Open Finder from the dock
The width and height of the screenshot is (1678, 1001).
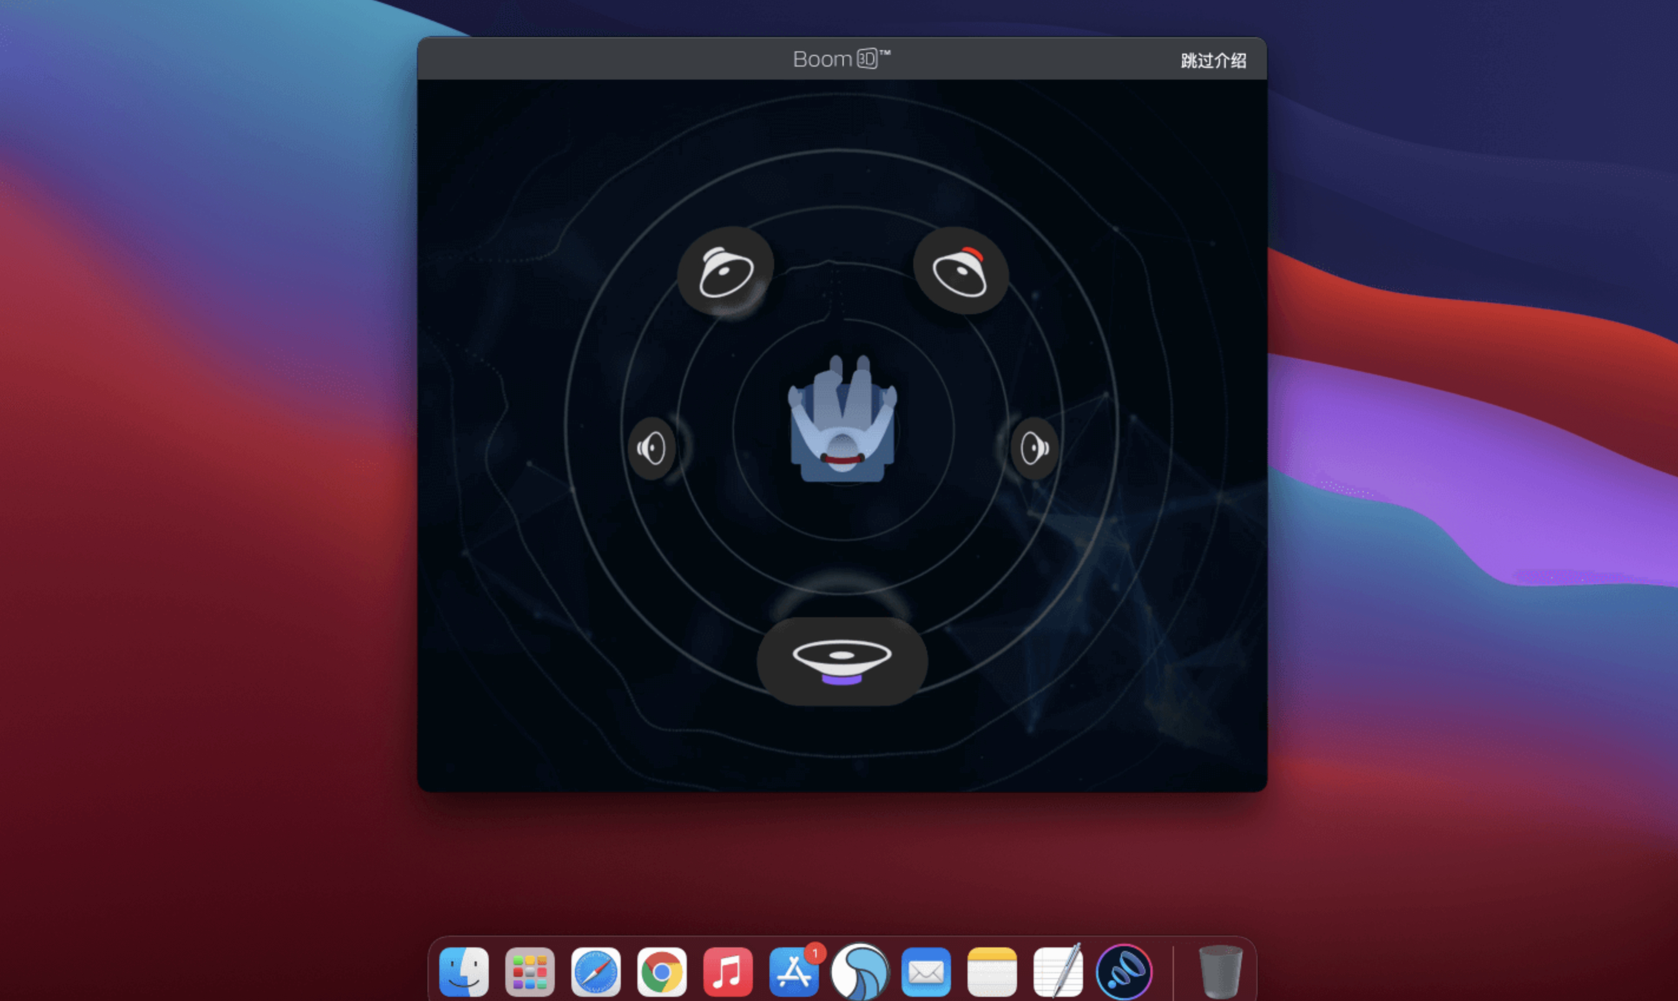464,972
